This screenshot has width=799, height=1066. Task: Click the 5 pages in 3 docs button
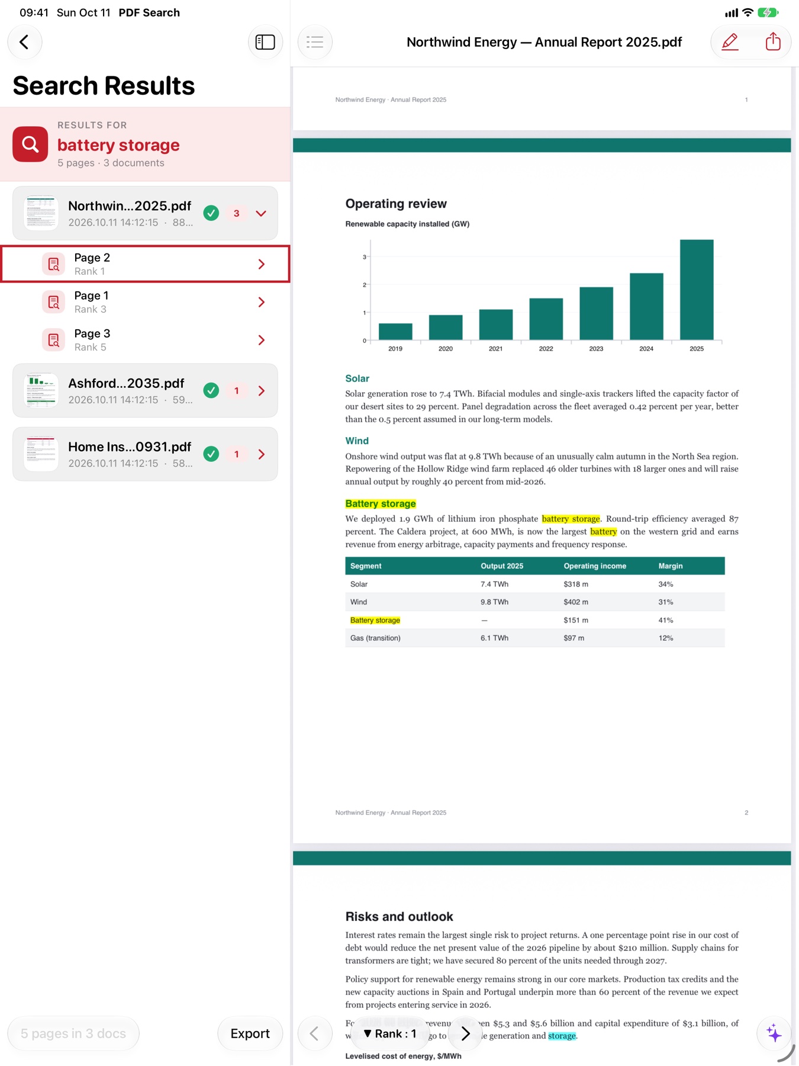[x=73, y=1033]
